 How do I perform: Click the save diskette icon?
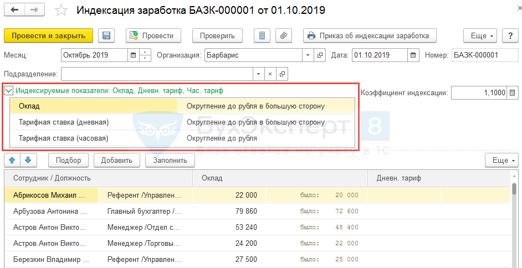coord(106,35)
